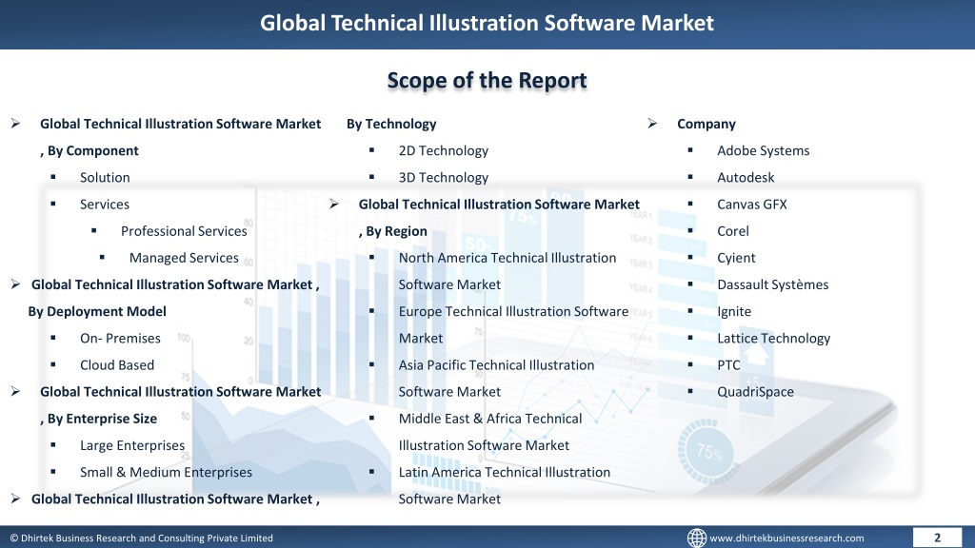Click "North America Technical Illustration" text

coord(507,258)
